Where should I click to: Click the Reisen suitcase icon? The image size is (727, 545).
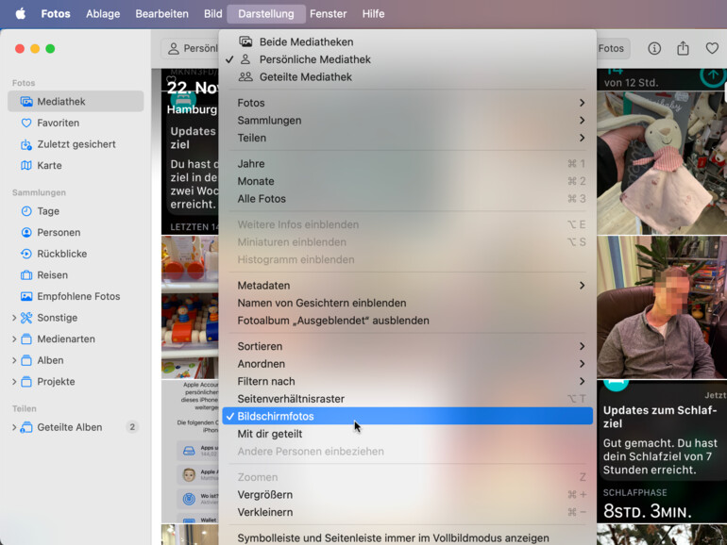(x=26, y=275)
